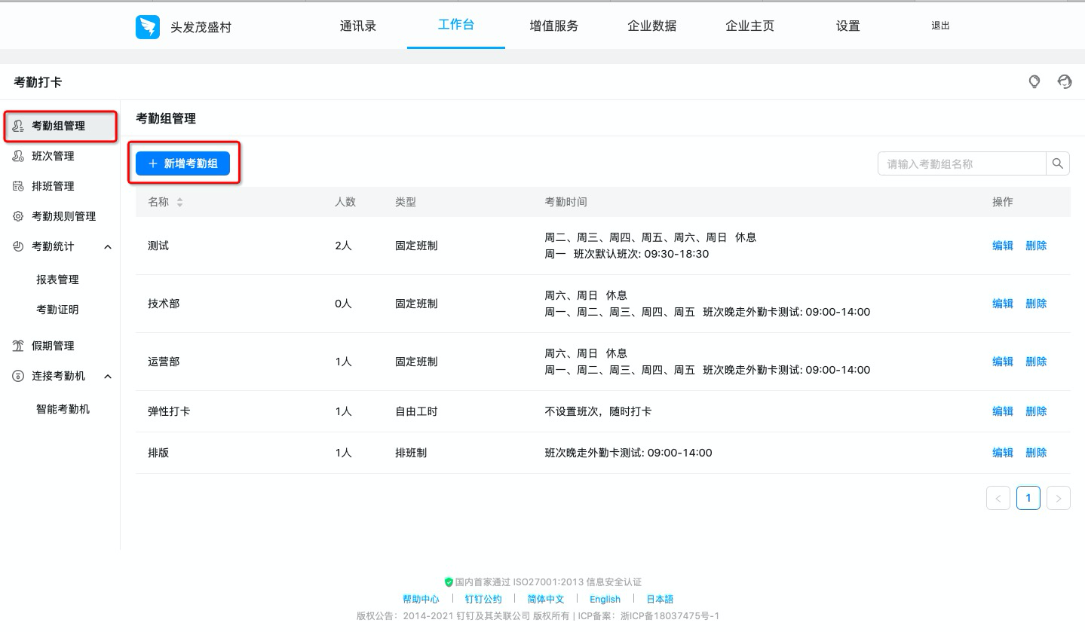Click the 考勤统计 pie chart icon
Image resolution: width=1085 pixels, height=632 pixels.
[x=18, y=246]
